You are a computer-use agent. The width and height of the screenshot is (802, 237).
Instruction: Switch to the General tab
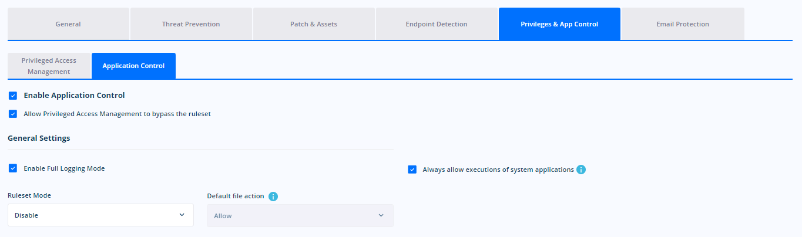tap(68, 24)
